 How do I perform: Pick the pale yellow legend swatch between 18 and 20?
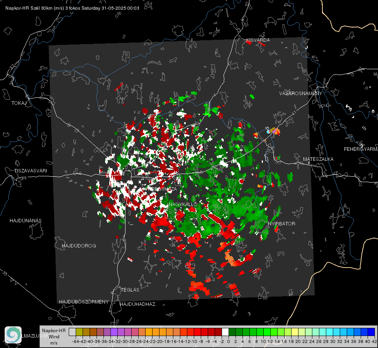pyautogui.click(x=295, y=332)
